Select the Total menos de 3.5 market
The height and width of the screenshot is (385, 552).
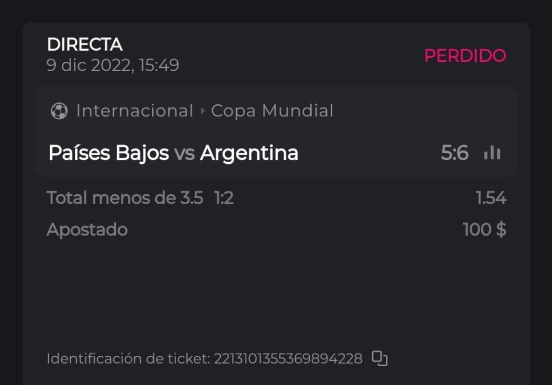coord(125,197)
